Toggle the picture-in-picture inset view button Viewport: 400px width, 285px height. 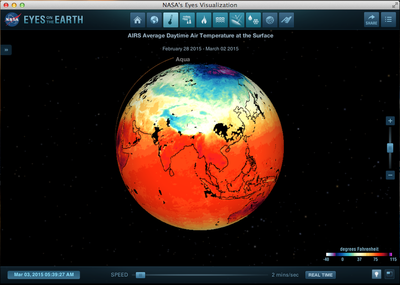[389, 274]
